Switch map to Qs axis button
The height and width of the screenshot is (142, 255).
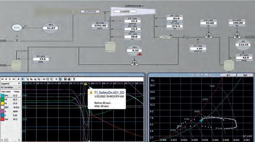click(245, 75)
